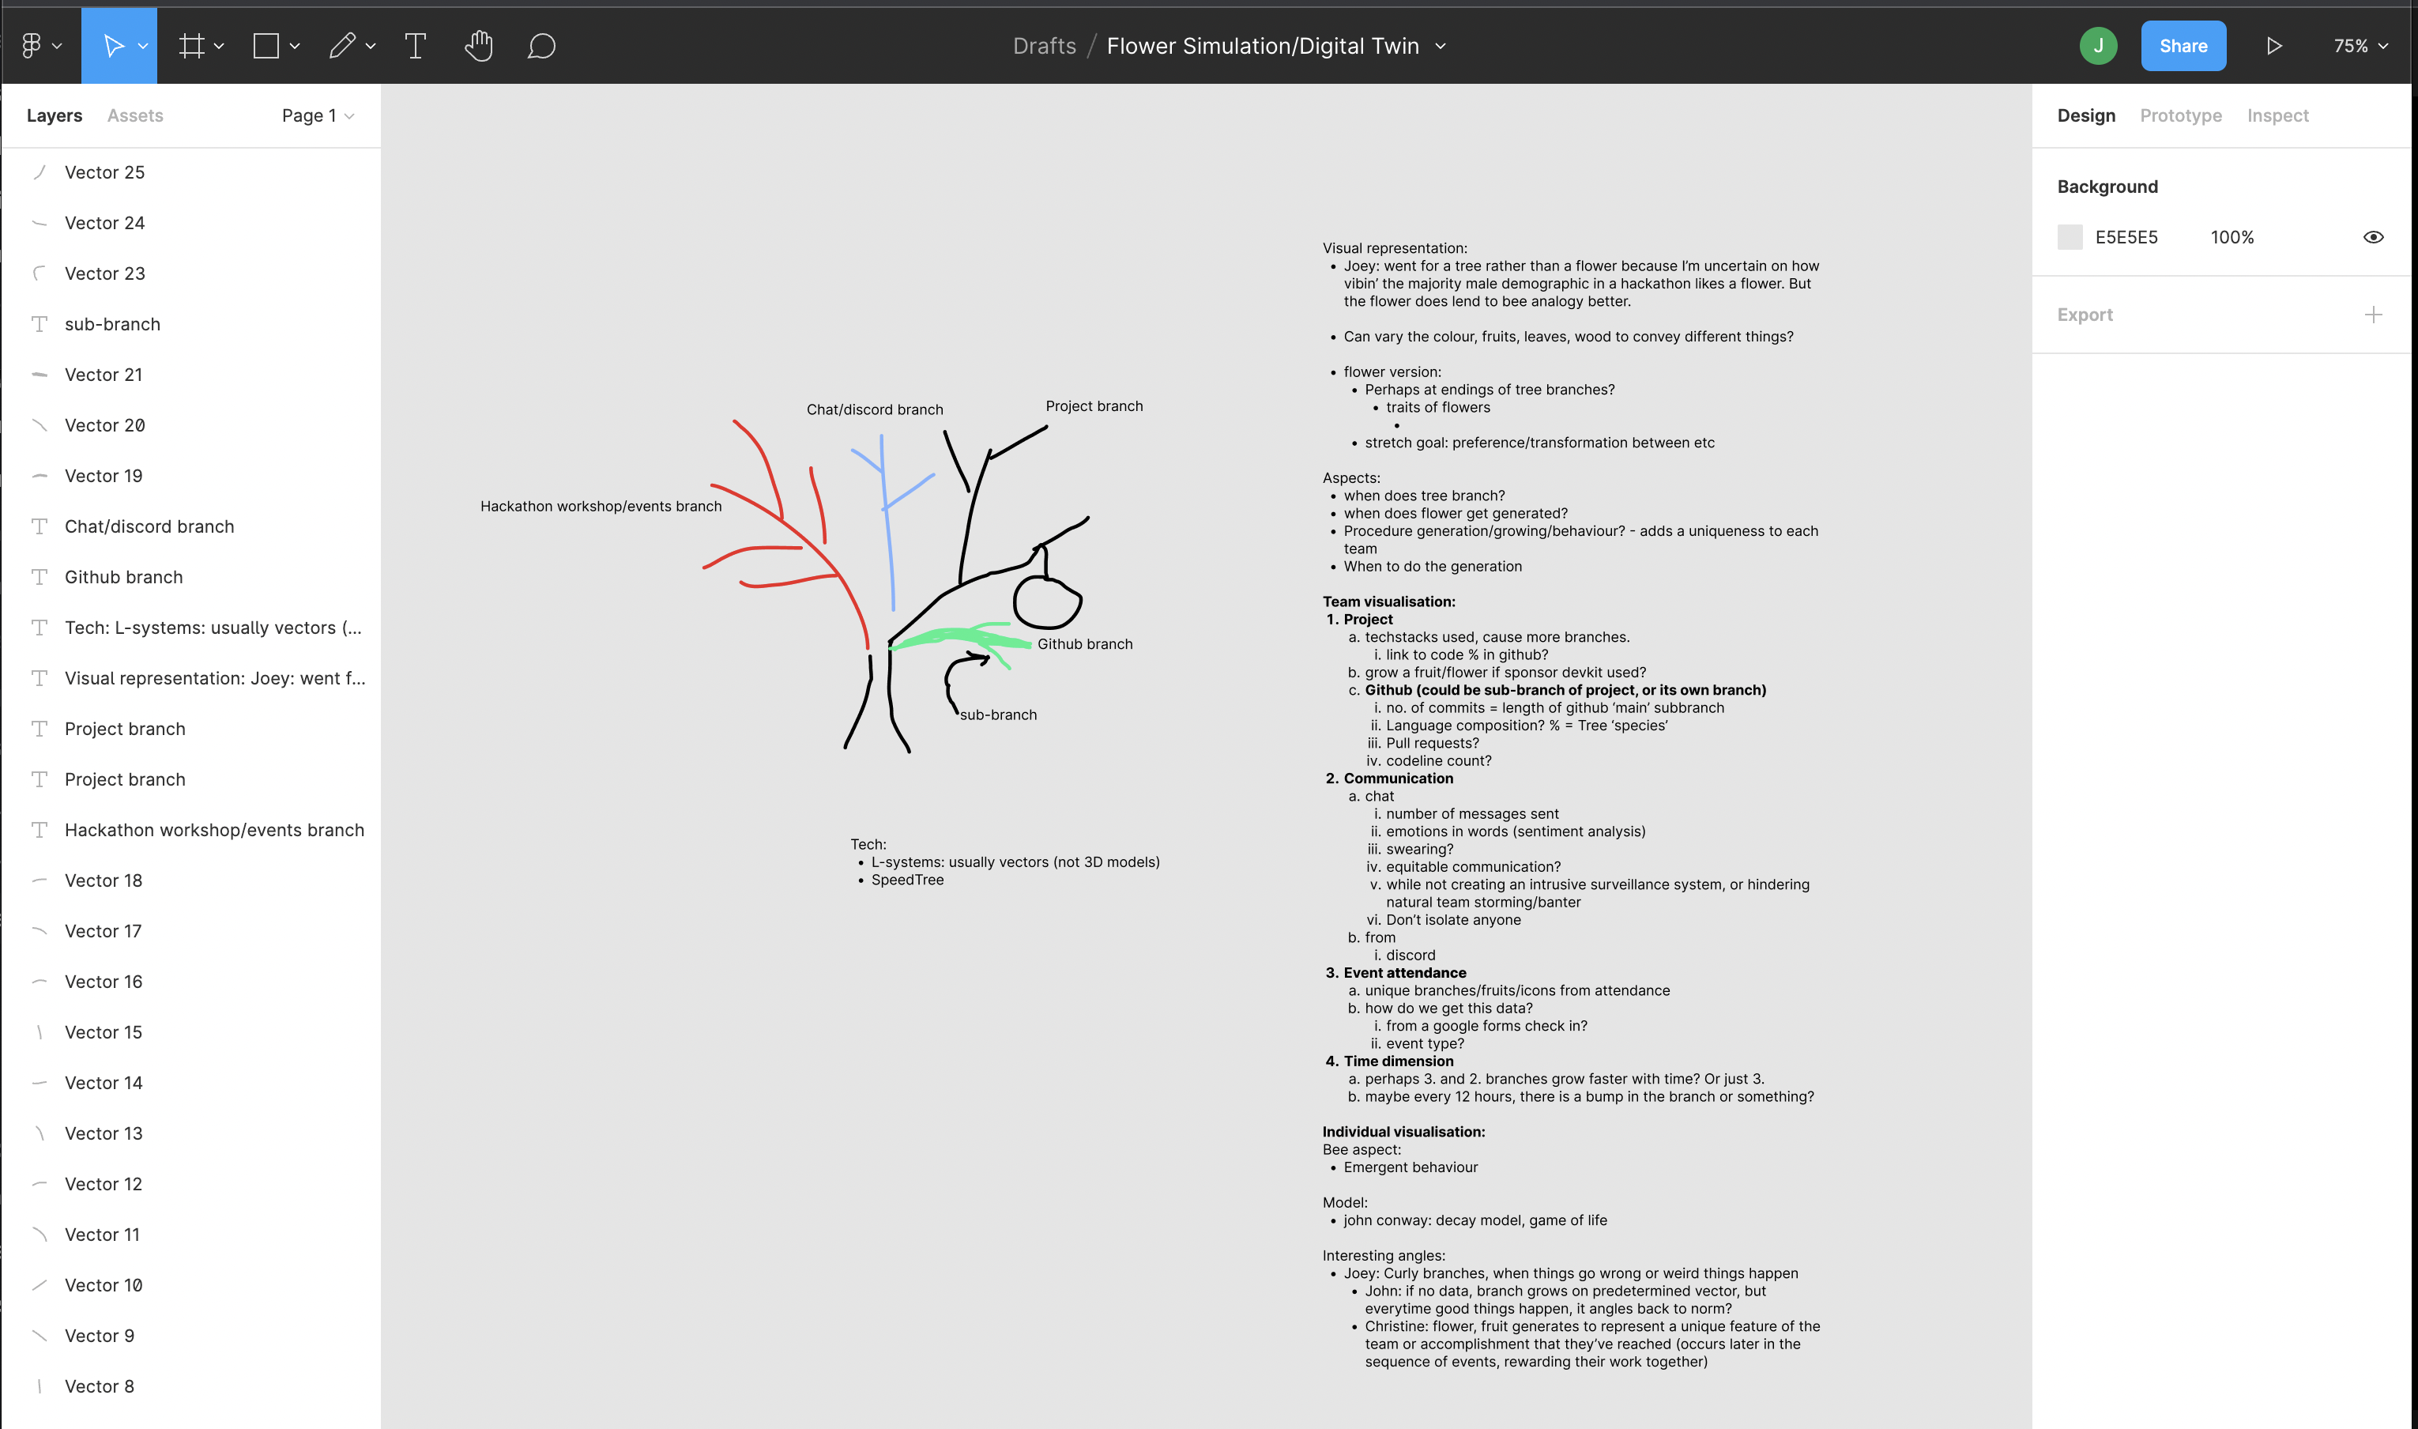Select the Text tool
Viewport: 2418px width, 1429px height.
tap(415, 45)
